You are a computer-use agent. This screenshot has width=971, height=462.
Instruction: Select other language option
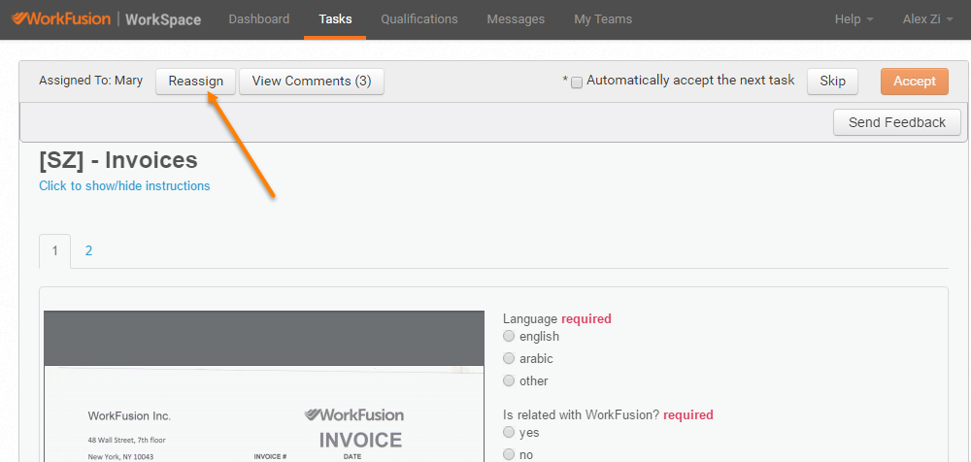point(509,380)
